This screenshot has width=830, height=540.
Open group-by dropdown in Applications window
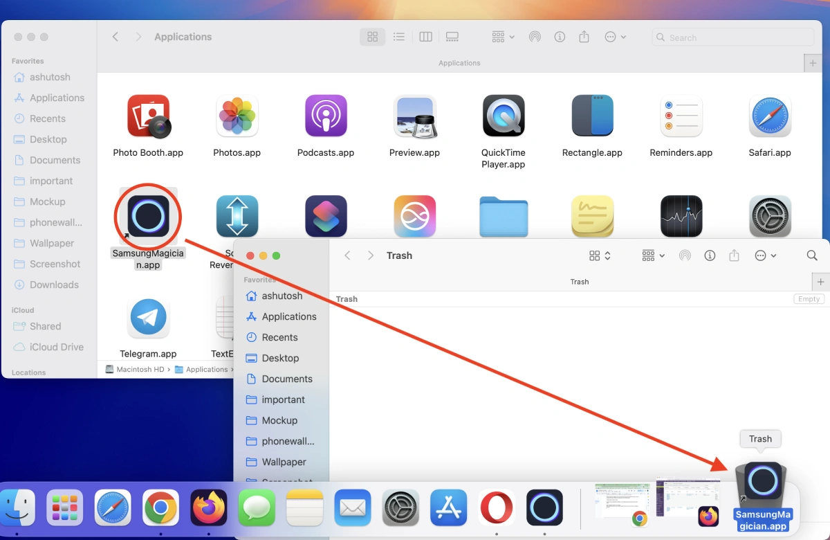pyautogui.click(x=503, y=37)
